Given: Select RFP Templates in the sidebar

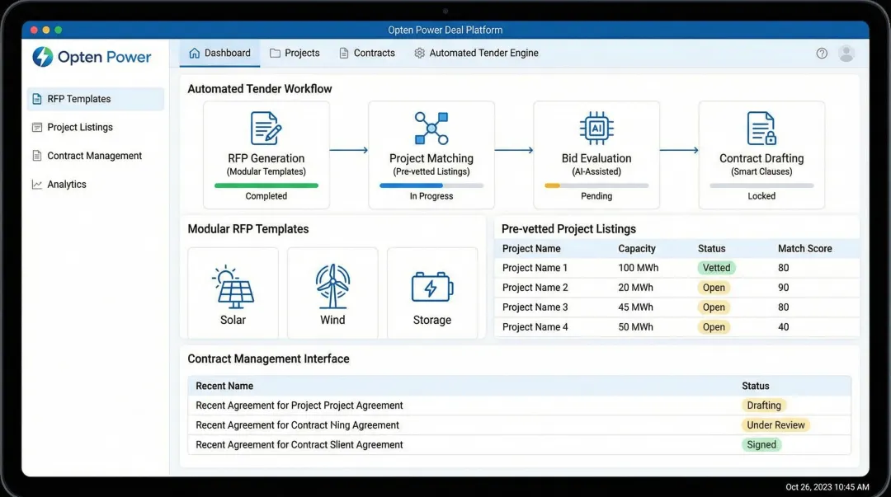Looking at the screenshot, I should (82, 98).
